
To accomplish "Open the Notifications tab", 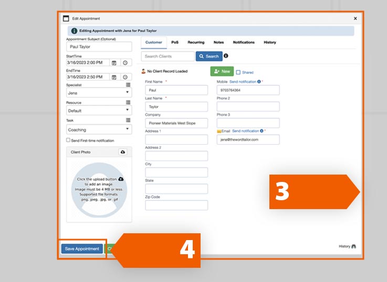I will (x=244, y=42).
